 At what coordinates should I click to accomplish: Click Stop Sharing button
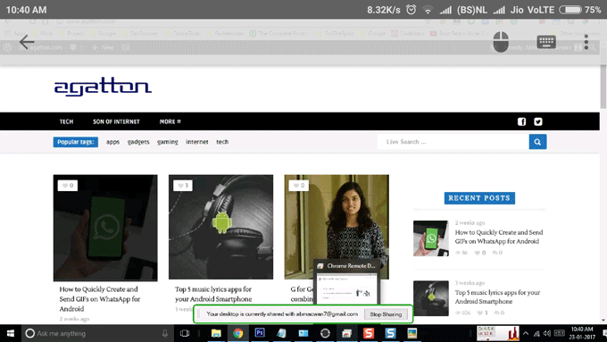coord(386,314)
